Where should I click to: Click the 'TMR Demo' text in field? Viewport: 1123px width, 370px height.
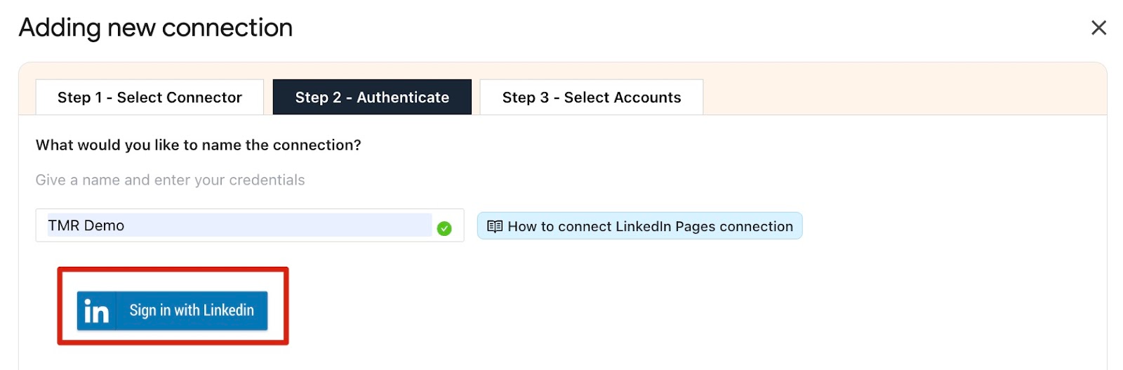(86, 225)
